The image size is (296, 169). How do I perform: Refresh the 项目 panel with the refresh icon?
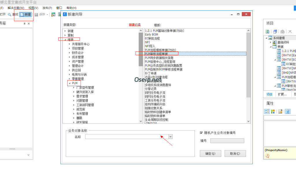(267, 31)
